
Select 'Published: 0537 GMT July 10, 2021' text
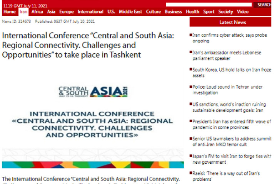click(x=65, y=21)
